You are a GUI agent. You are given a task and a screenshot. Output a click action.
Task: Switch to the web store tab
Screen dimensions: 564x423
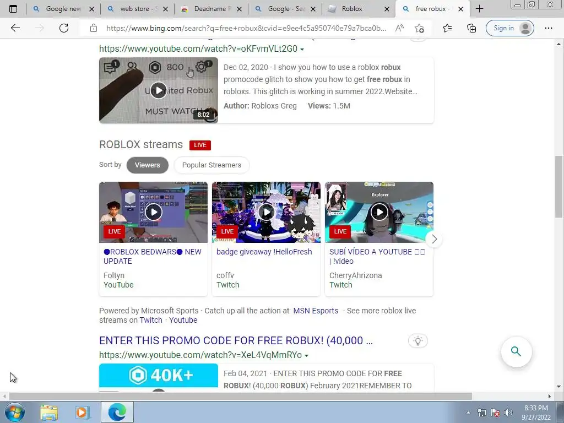tap(137, 9)
